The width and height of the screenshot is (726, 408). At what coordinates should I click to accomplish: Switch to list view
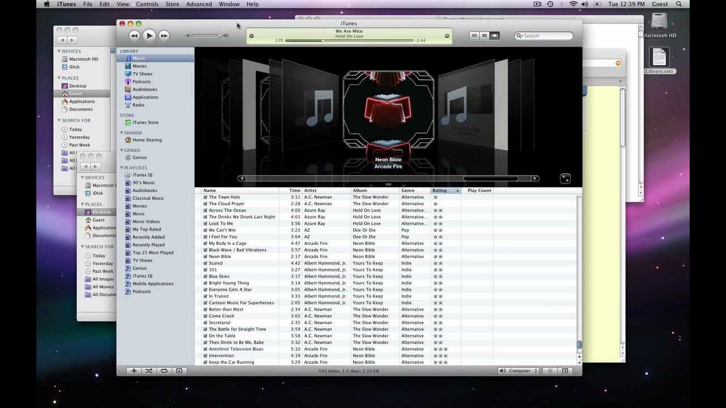[x=474, y=36]
